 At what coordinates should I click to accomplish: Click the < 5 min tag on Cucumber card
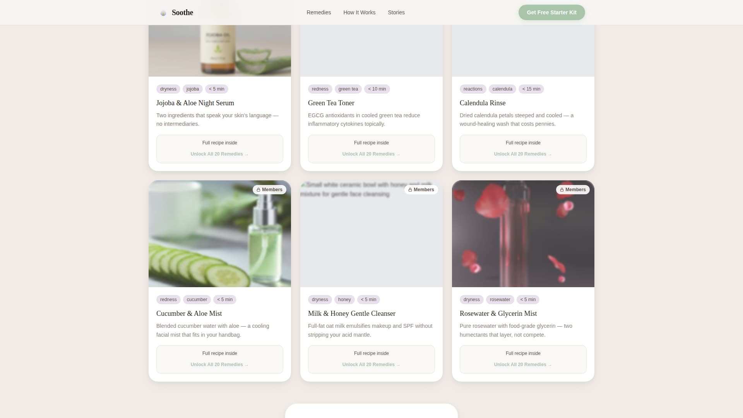pyautogui.click(x=225, y=300)
